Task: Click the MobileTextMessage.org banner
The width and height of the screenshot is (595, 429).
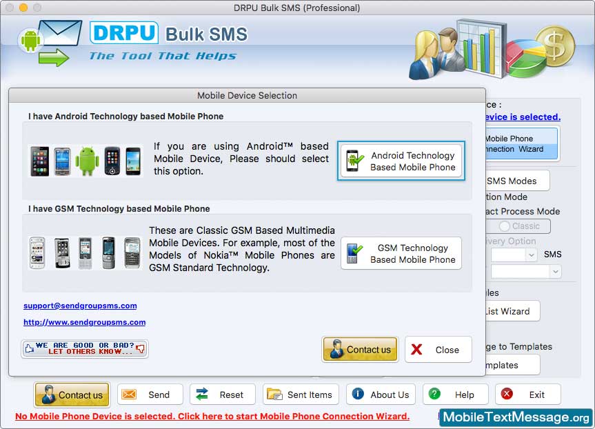Action: (x=516, y=417)
